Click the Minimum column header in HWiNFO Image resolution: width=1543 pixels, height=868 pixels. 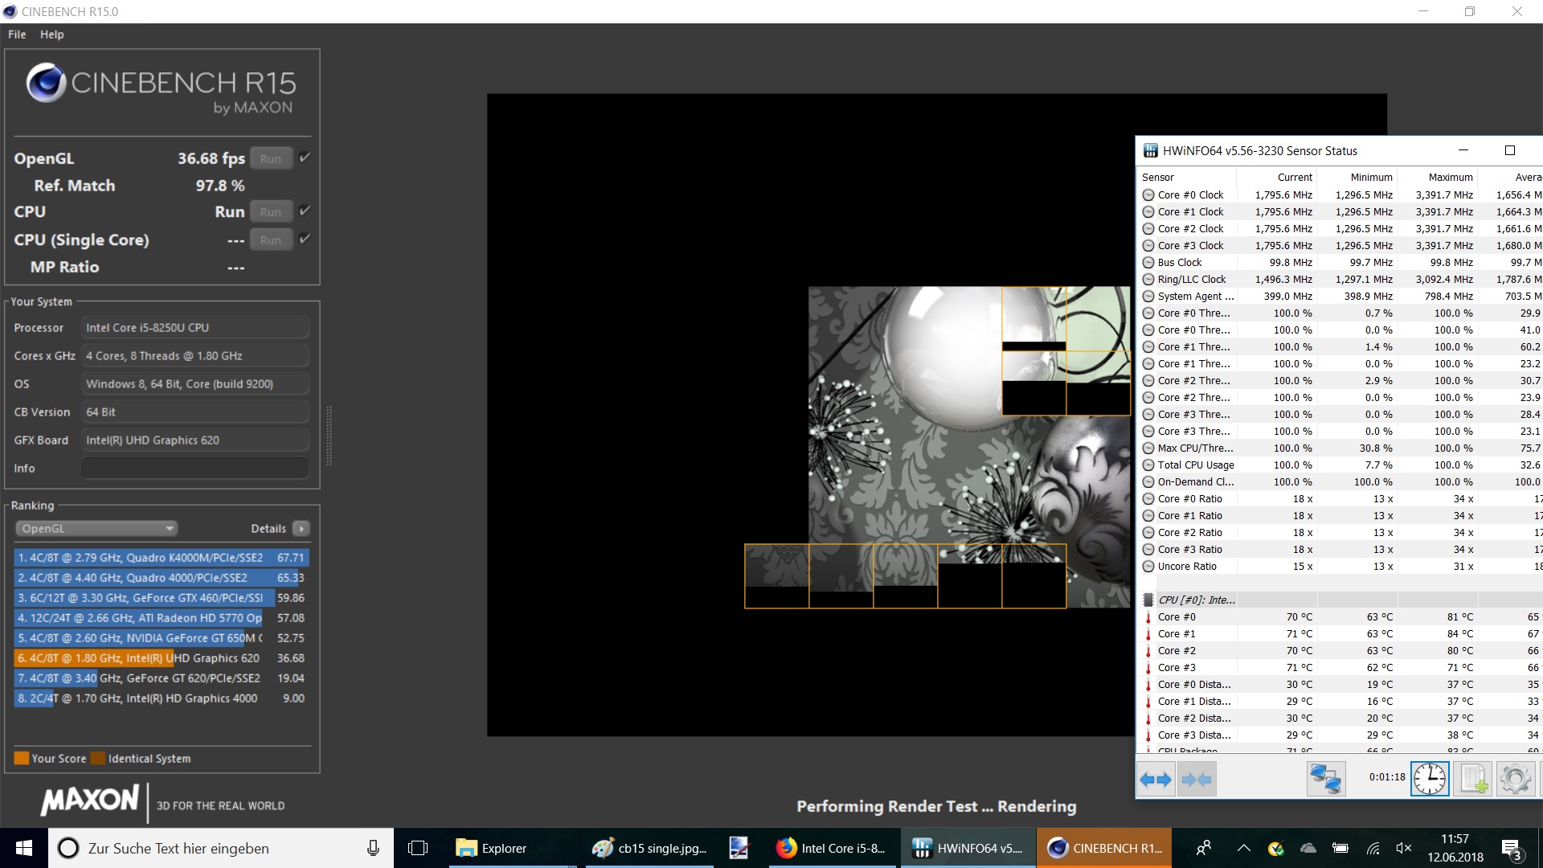point(1357,177)
